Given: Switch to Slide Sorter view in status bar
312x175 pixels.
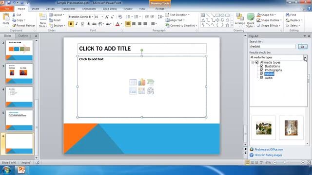Looking at the screenshot, I should tap(252, 162).
